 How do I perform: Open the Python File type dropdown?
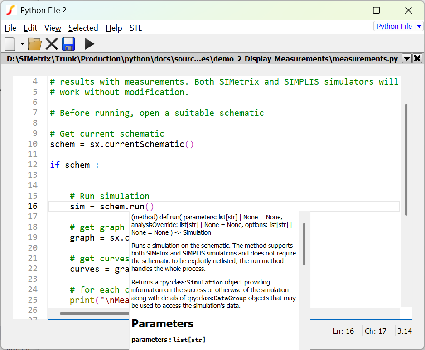pos(419,26)
